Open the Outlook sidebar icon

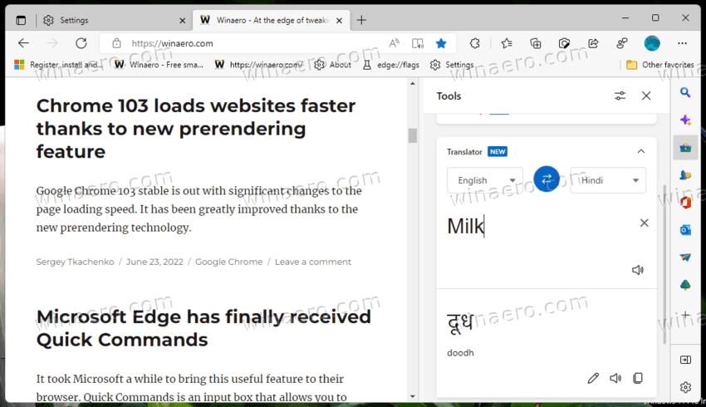point(685,230)
